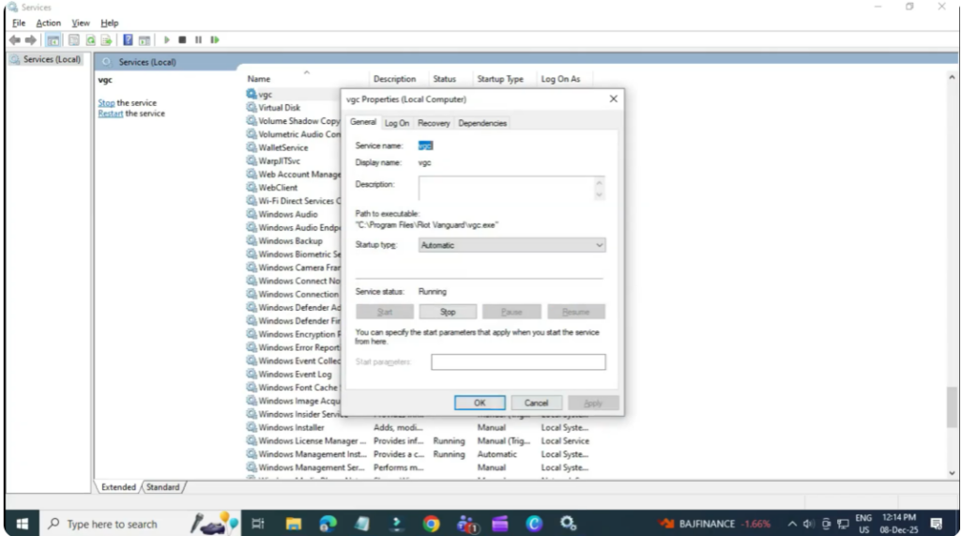
Task: Sort by the Startup Type column header
Action: point(500,79)
